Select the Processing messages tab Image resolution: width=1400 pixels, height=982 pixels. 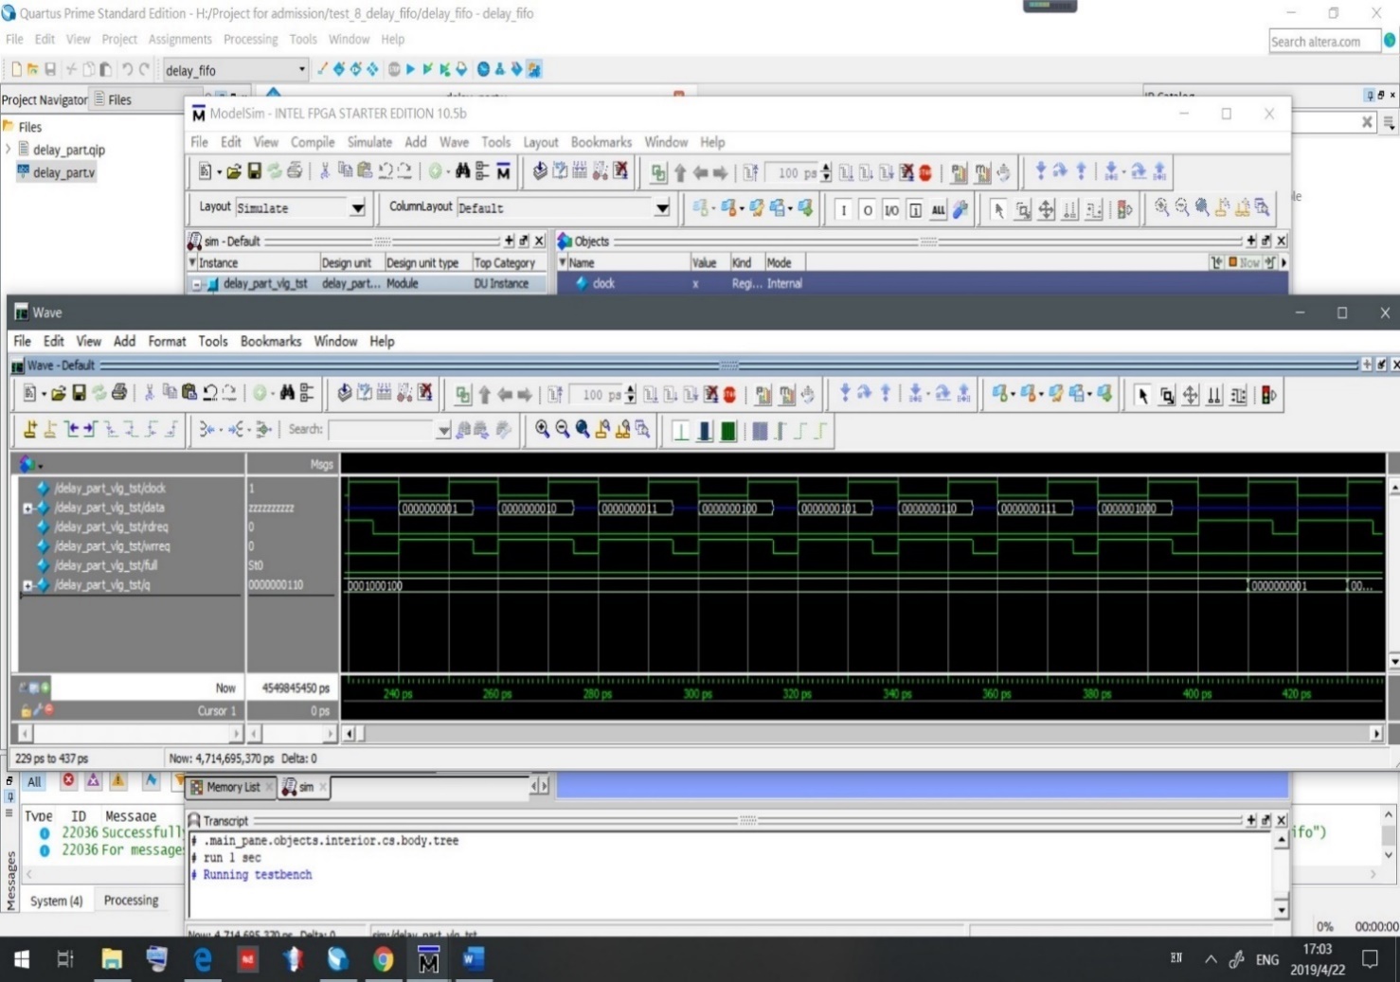[x=131, y=901]
